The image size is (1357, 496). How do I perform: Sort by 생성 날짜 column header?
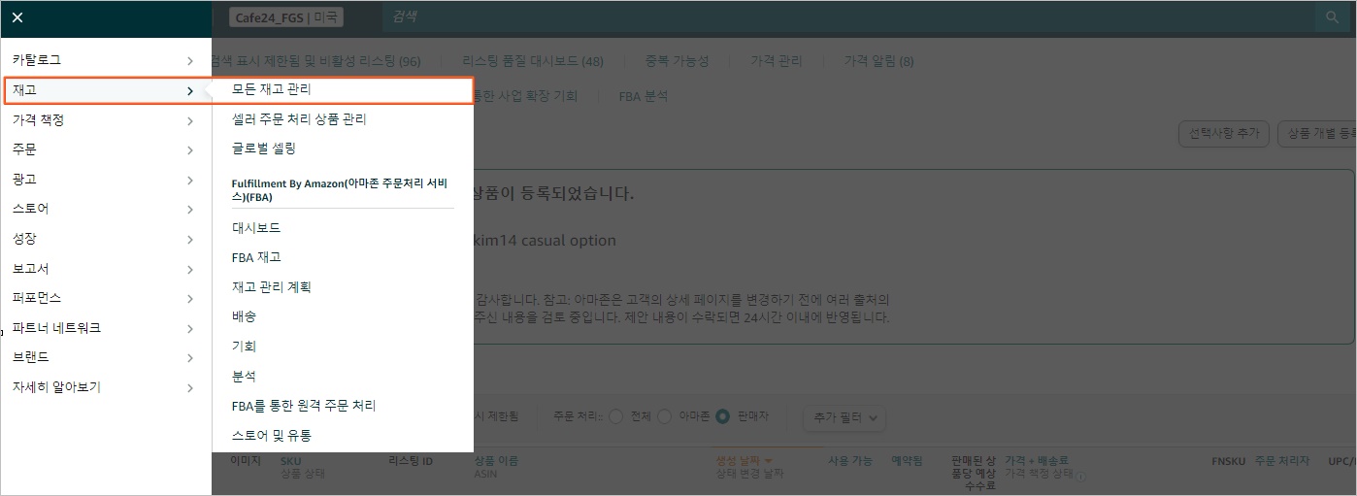(744, 461)
